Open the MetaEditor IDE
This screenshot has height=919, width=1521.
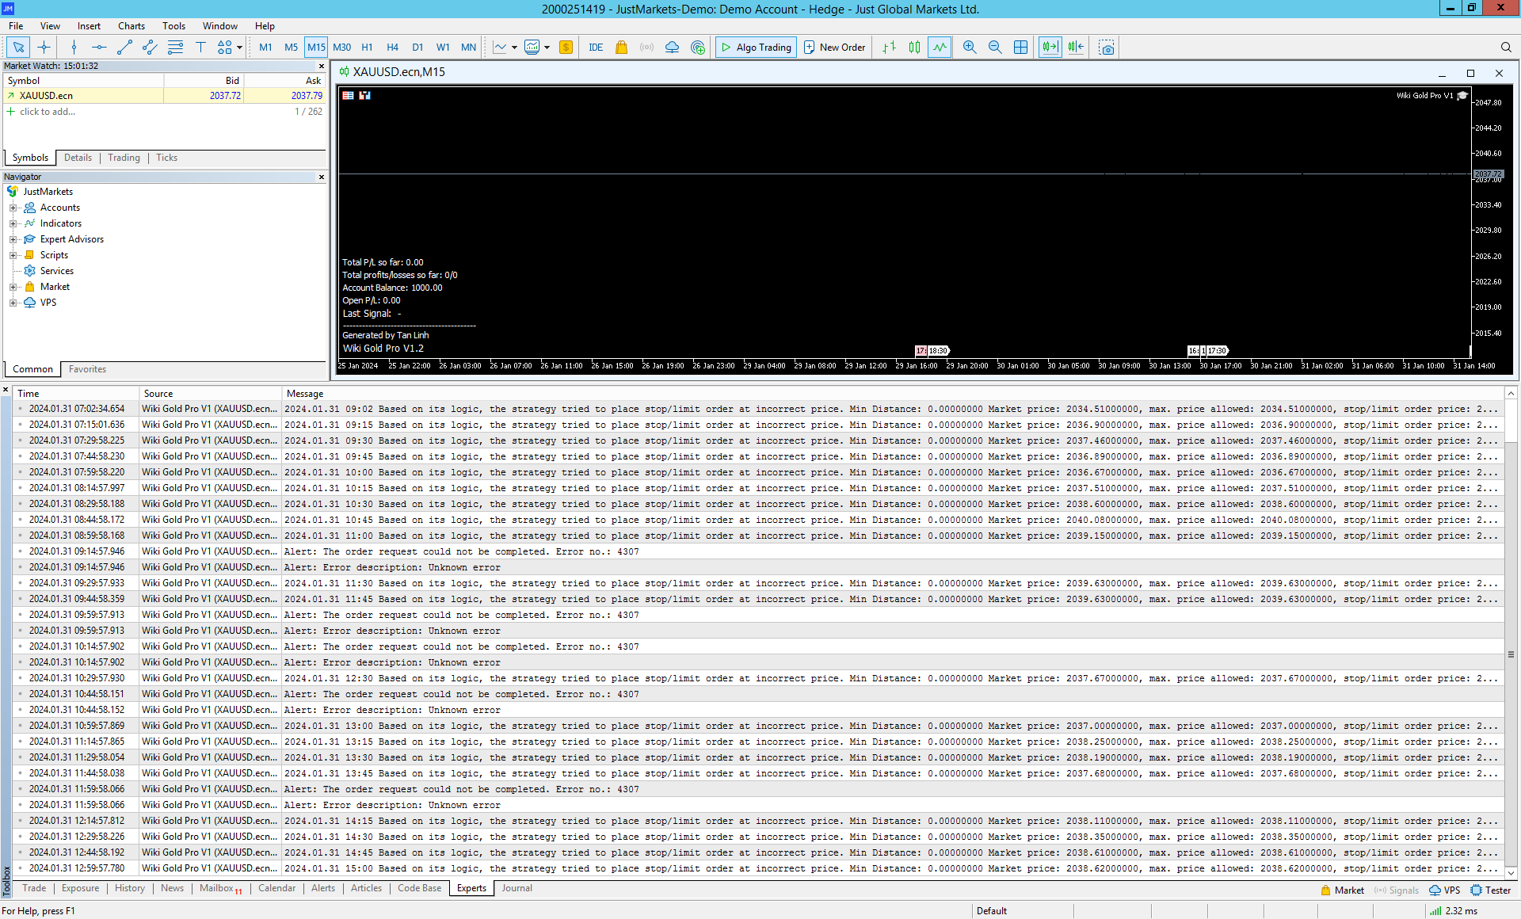[596, 48]
